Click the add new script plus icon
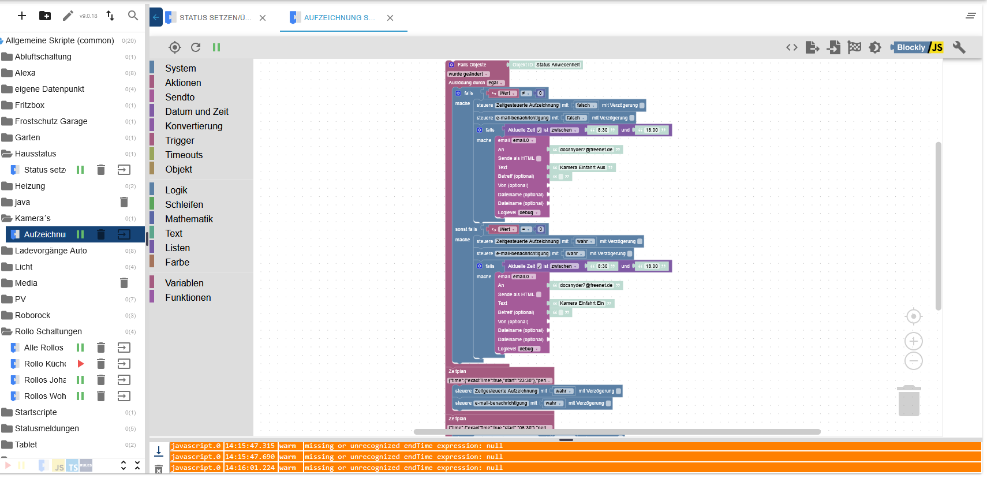Image resolution: width=987 pixels, height=478 pixels. (x=22, y=16)
